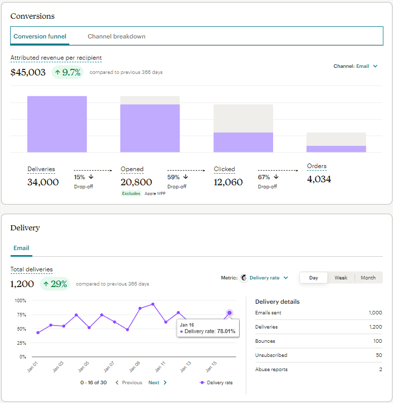Click the 15% drop-off down arrow
393x403 pixels.
tap(91, 177)
